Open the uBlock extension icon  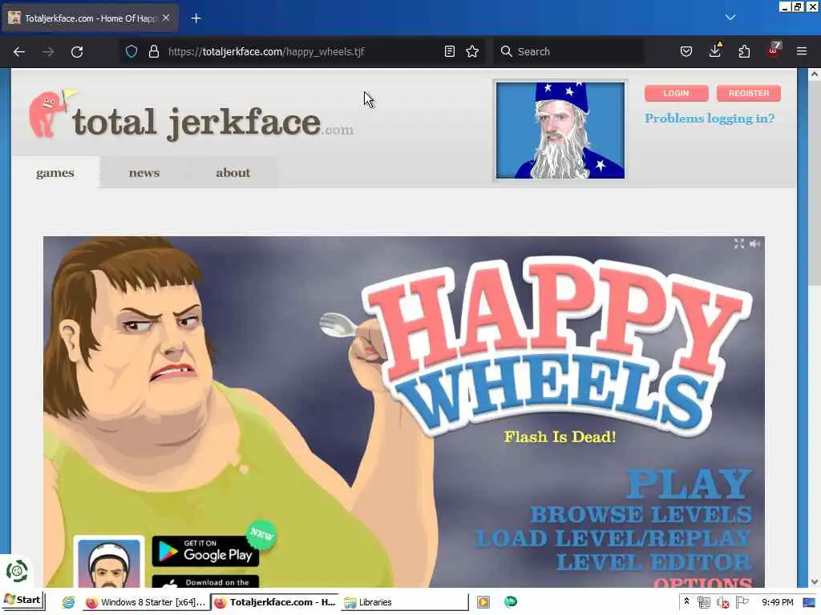(774, 50)
